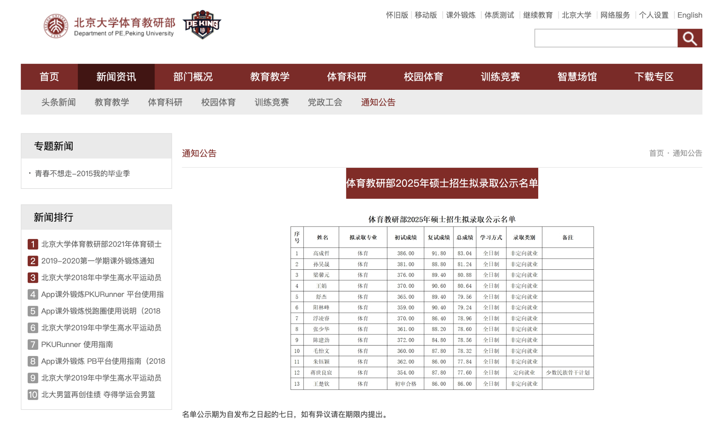This screenshot has height=433, width=728.
Task: Open the 首页 main navigation item
Action: [49, 77]
